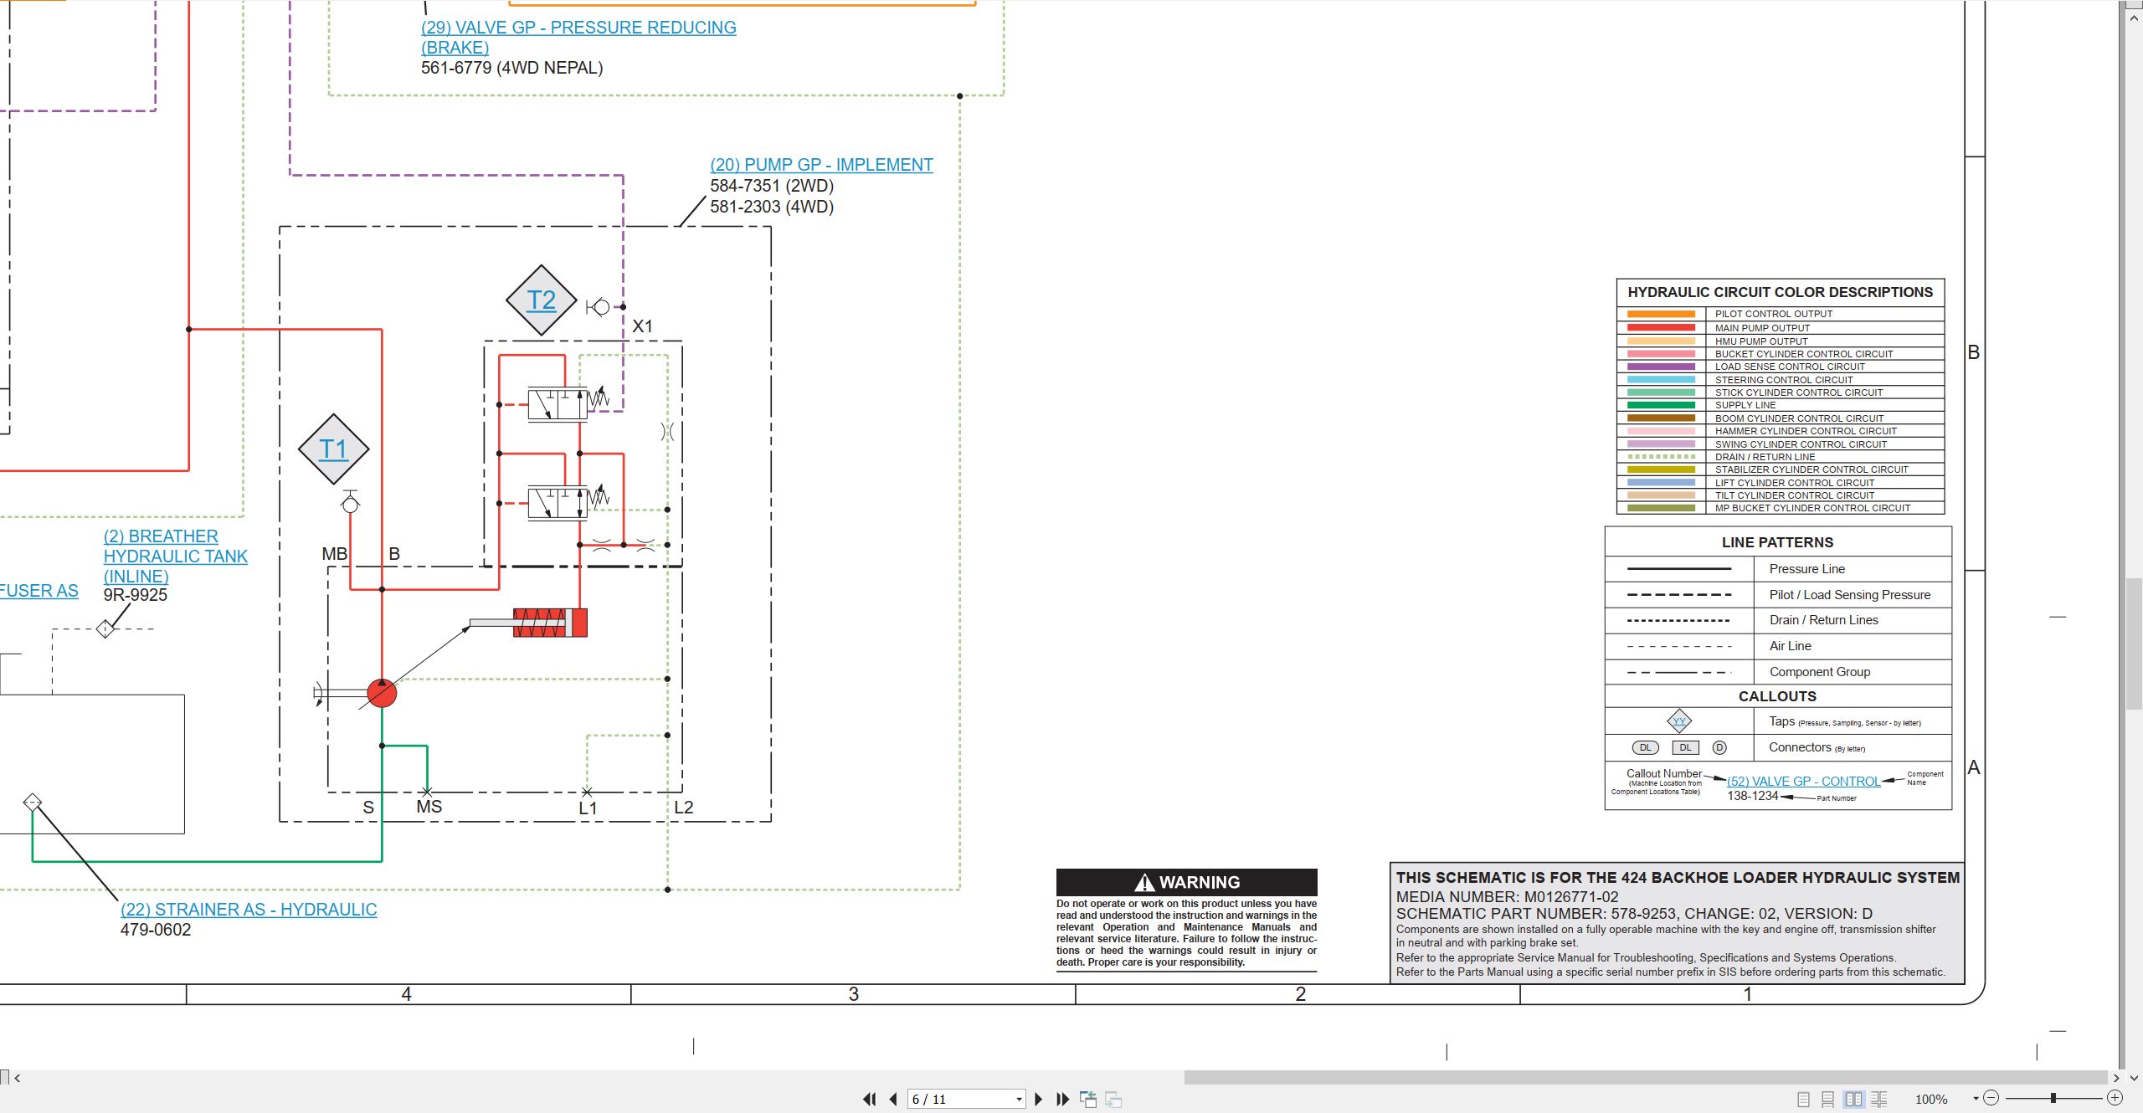Select continuous page scrolling layout icon
This screenshot has height=1113, width=2143.
1828,1099
